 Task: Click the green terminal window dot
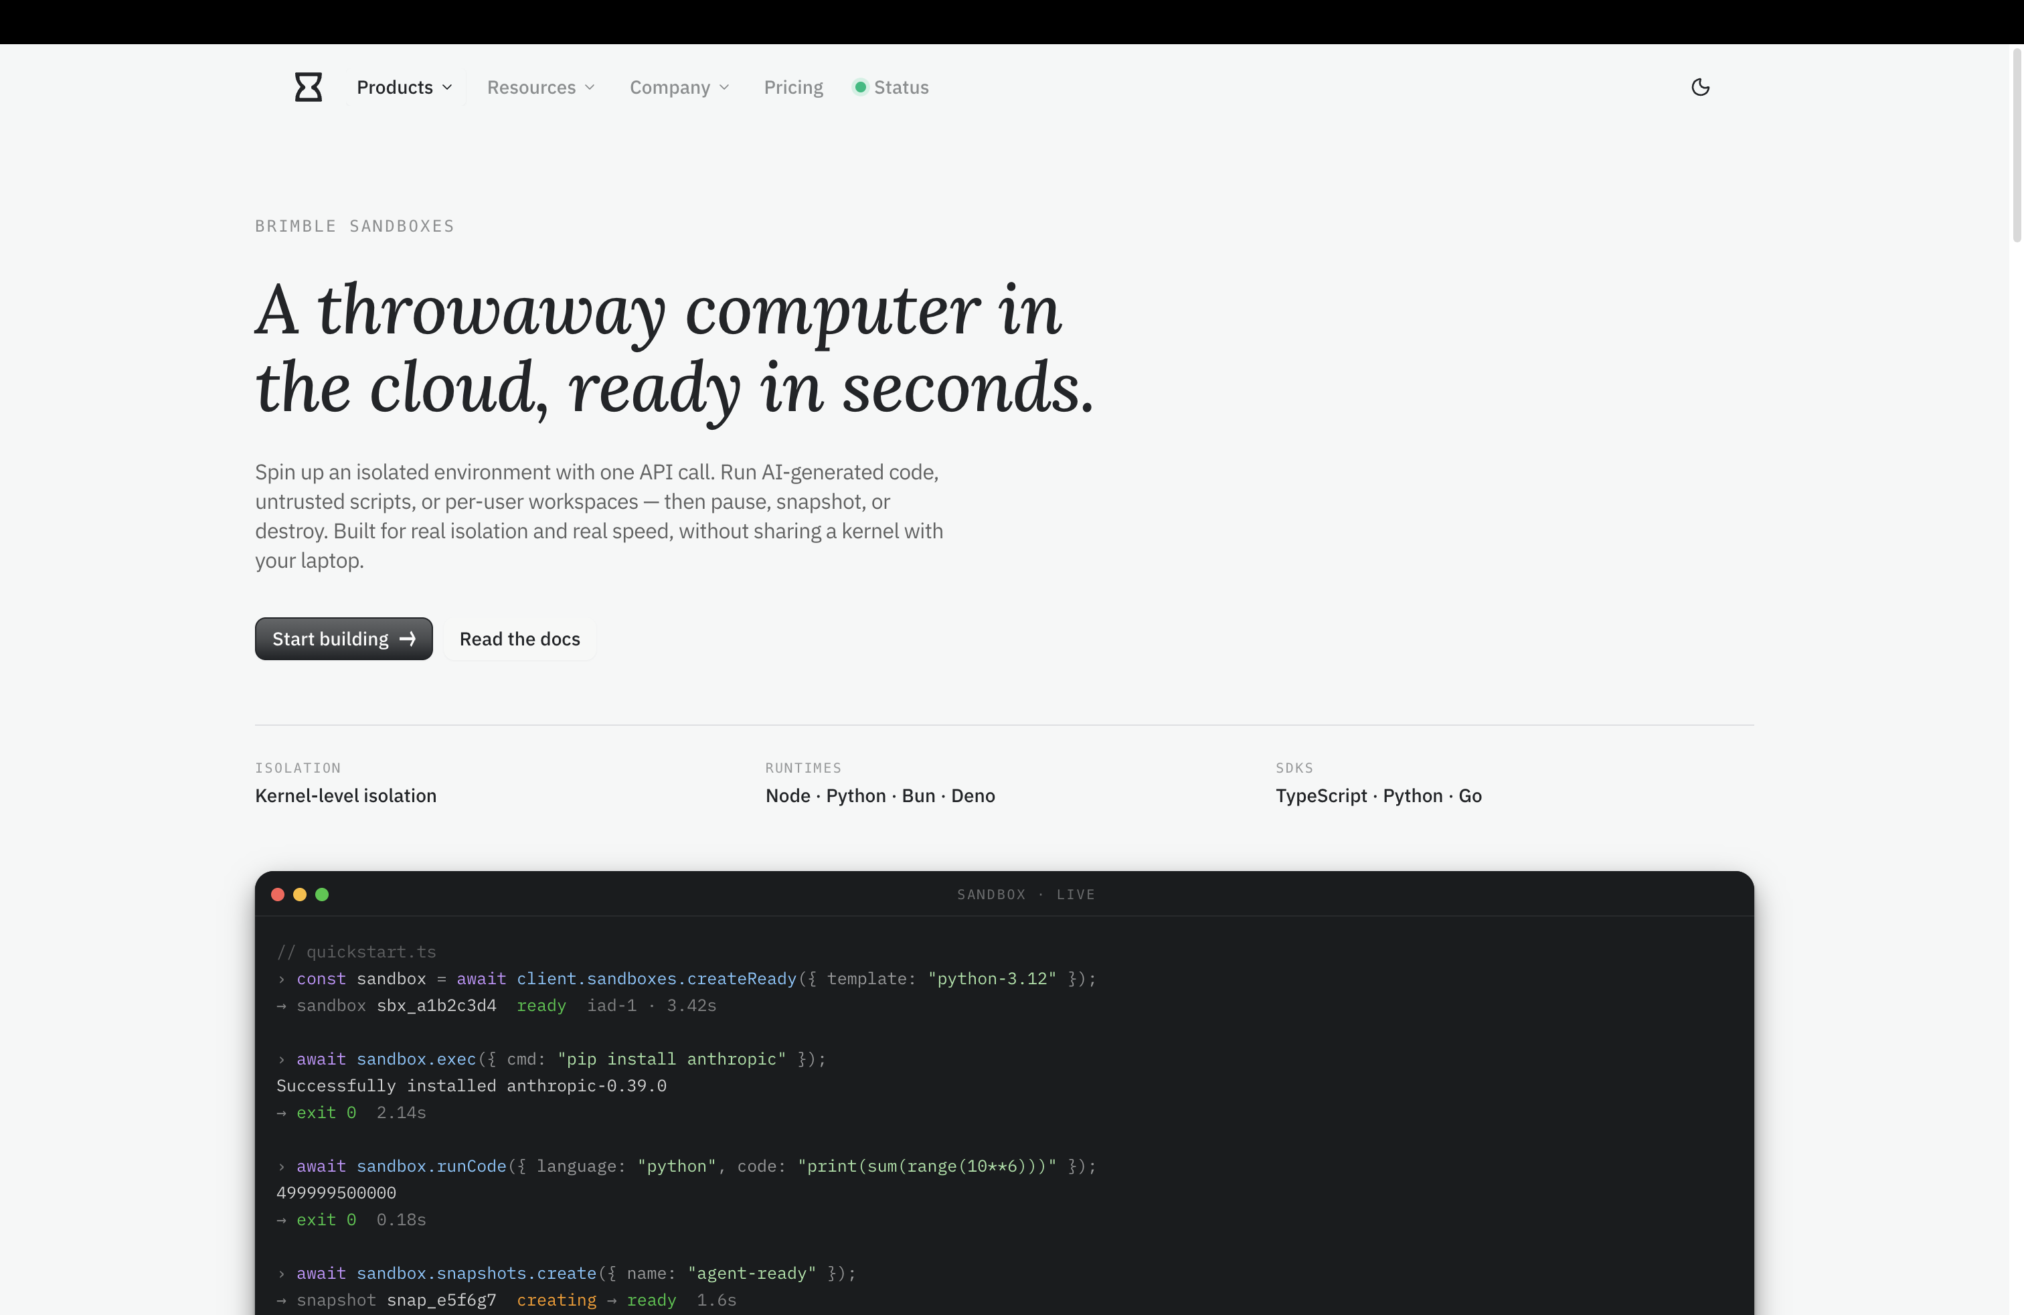point(321,894)
